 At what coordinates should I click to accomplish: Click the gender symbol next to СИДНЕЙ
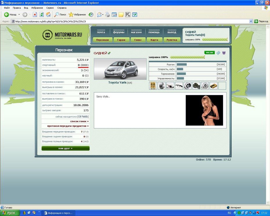[x=109, y=53]
